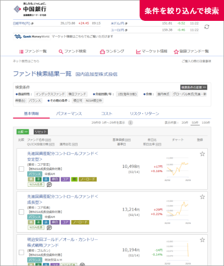Viewport: 224px width, 266px height.
Task: Open the link icon beside ユーロ/円
Action: click(x=126, y=30)
